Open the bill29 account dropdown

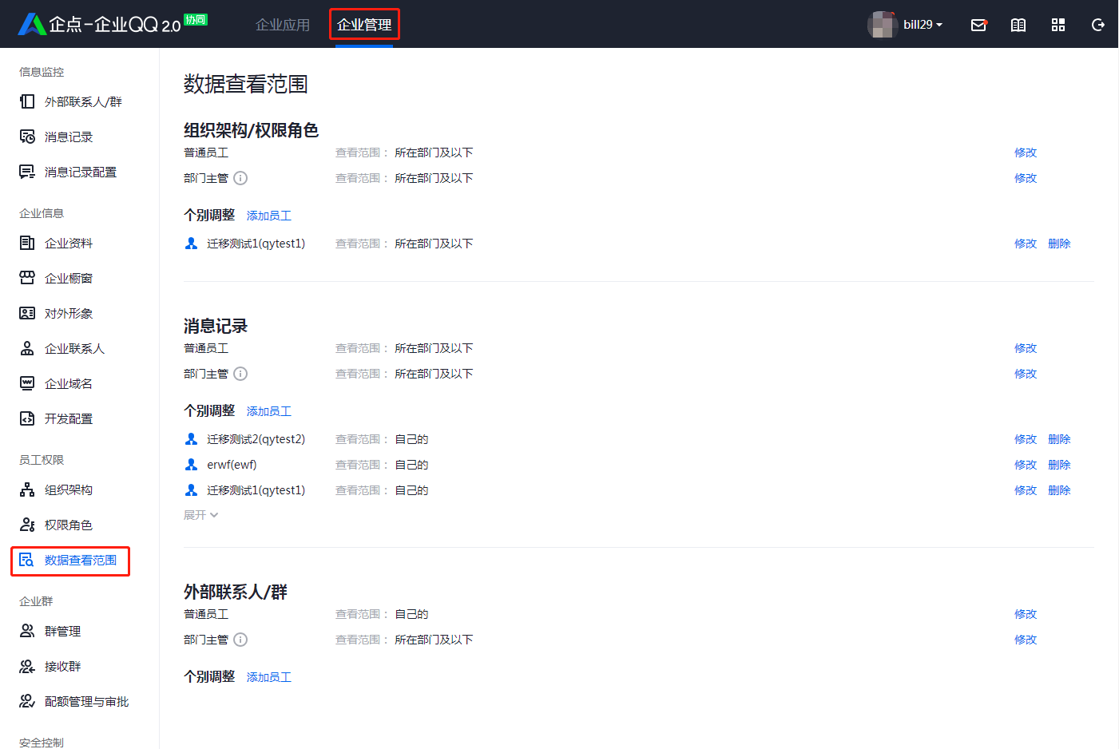coord(923,25)
